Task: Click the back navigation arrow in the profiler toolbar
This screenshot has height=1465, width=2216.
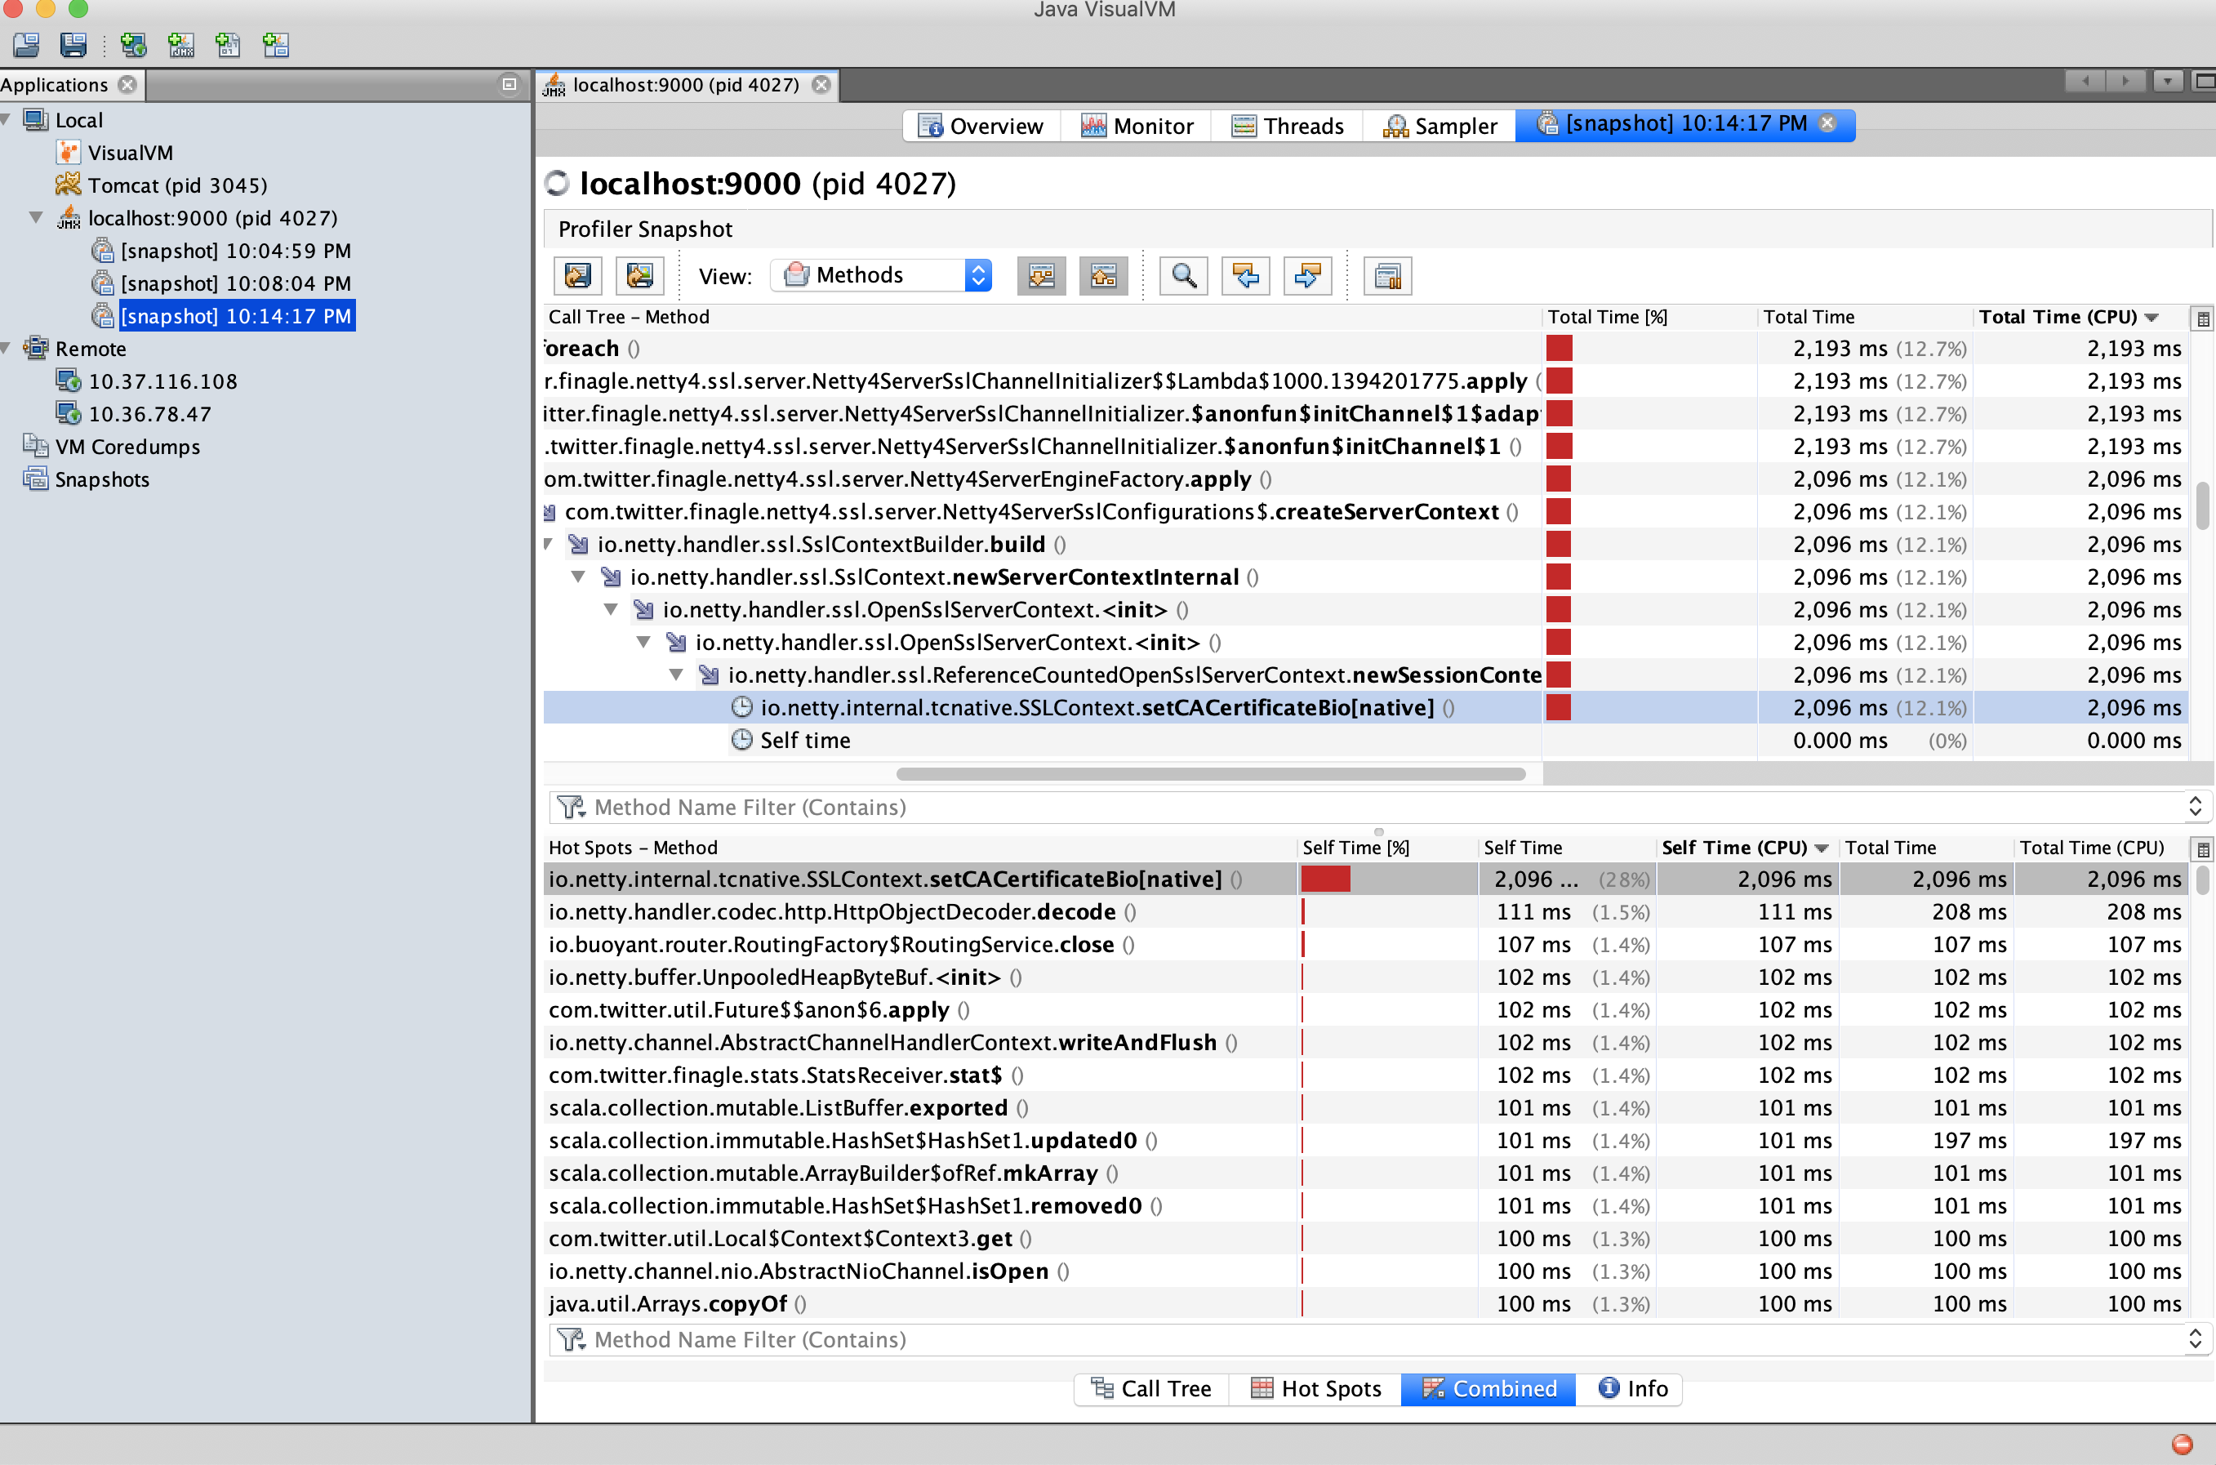Action: [x=1245, y=276]
